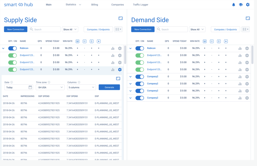Toggle off Demand Side Rubicon switch
This screenshot has width=257, height=166.
click(x=140, y=48)
